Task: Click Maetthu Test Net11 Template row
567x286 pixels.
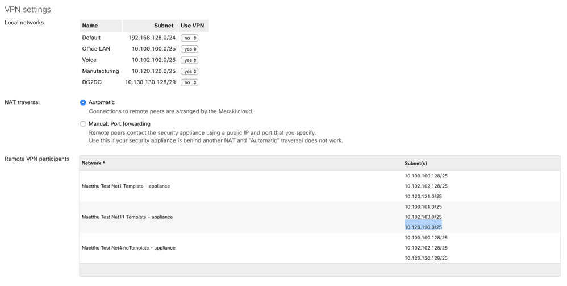Action: point(127,217)
